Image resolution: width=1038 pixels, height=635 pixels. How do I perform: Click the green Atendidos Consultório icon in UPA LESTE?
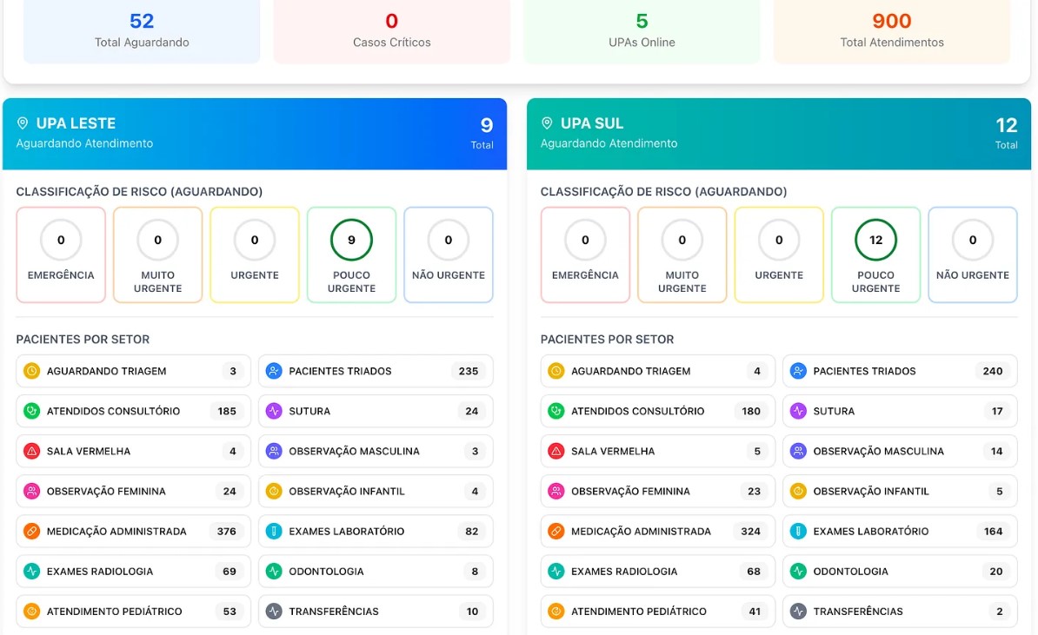(x=32, y=411)
